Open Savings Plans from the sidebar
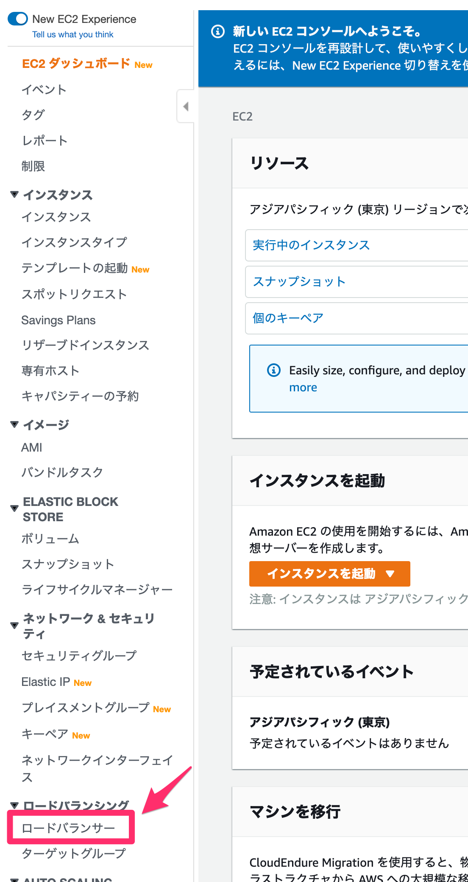468x882 pixels. coord(58,320)
